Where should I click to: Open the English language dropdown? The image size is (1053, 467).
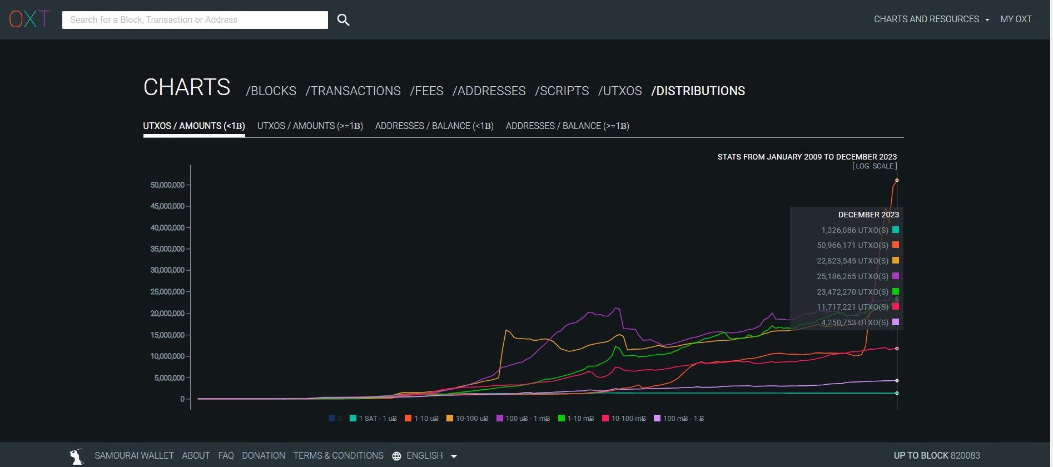click(431, 456)
